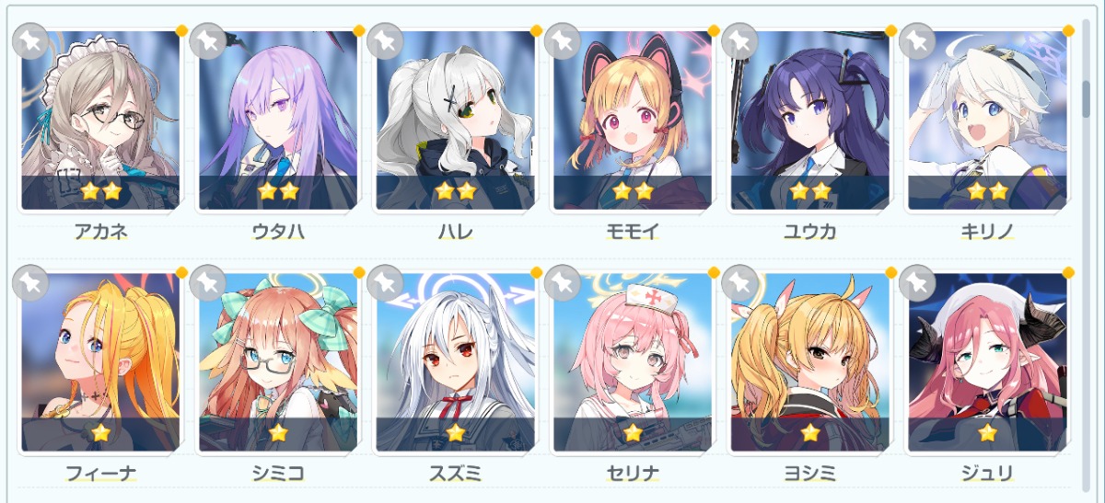The image size is (1105, 503).
Task: Click the vertical scrollbar on the right edge
Action: 1087,248
